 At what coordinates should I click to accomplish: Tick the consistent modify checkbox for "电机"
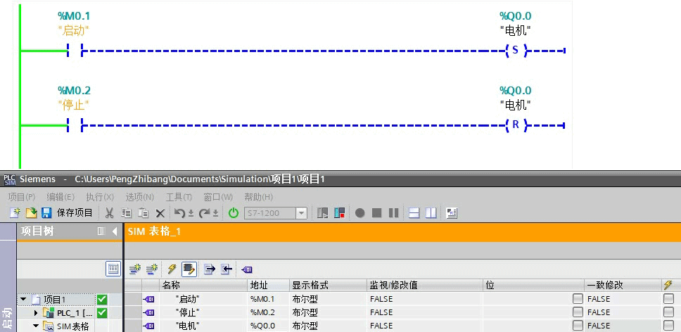pos(669,326)
